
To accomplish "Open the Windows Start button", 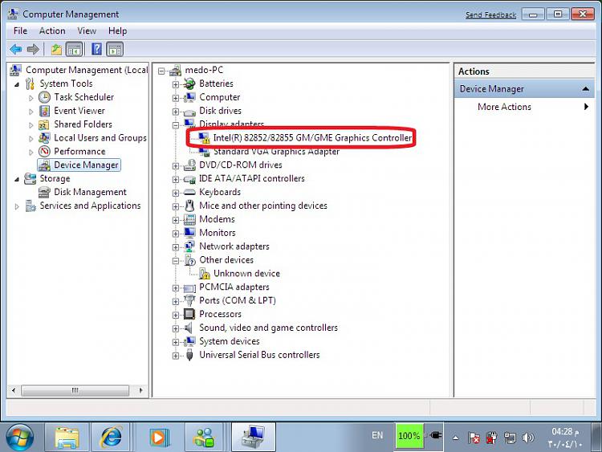I will pyautogui.click(x=19, y=437).
